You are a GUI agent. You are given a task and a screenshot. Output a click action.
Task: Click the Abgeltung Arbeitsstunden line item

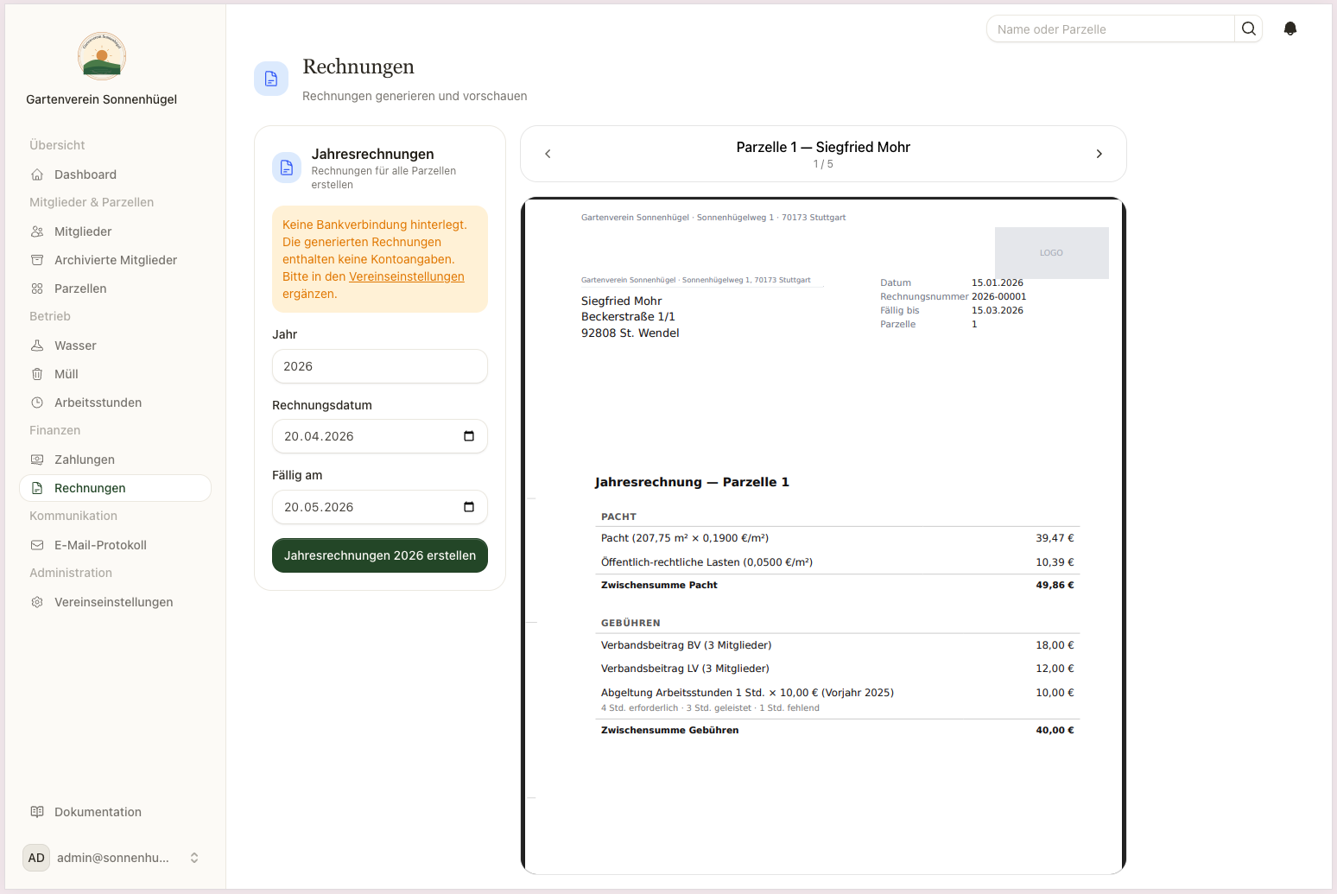click(x=838, y=699)
